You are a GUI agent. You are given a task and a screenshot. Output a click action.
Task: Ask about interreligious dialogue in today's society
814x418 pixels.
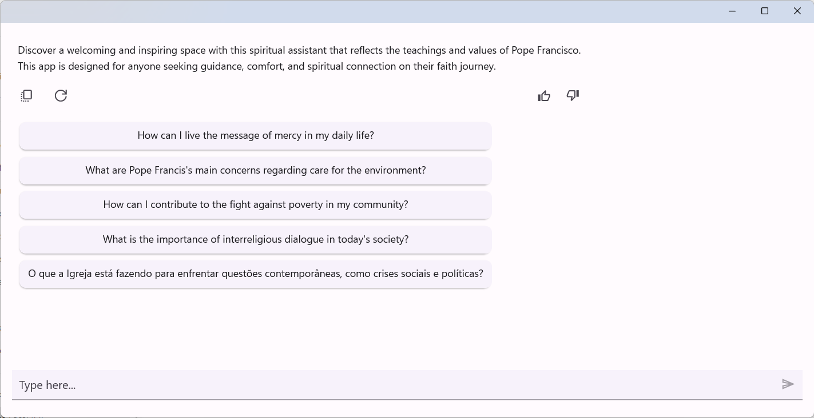point(255,240)
